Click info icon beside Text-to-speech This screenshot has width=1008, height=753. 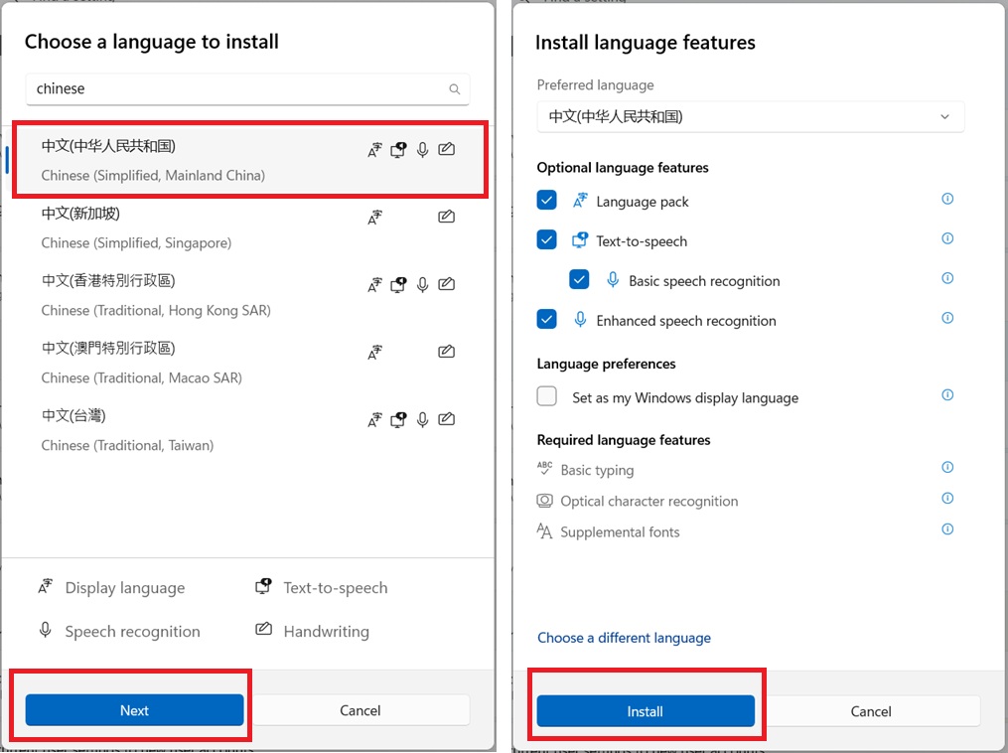(947, 238)
